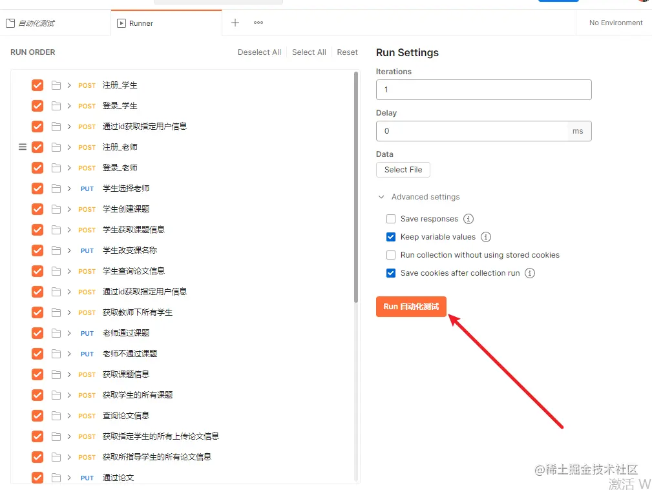The image size is (652, 490).
Task: Click the folder icon for 获取所指导学生的所有论文信息
Action: pyautogui.click(x=56, y=457)
